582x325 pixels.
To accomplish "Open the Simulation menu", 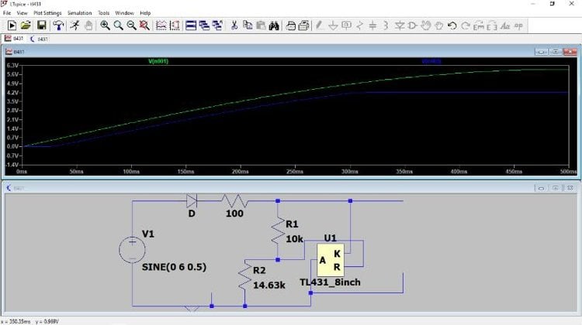I will (79, 13).
